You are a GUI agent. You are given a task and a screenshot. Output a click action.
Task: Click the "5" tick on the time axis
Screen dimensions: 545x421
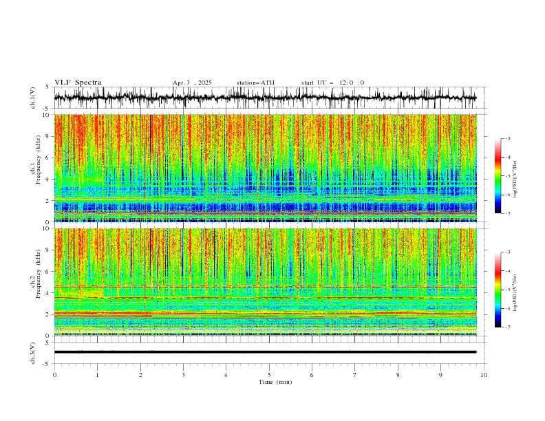coord(269,375)
